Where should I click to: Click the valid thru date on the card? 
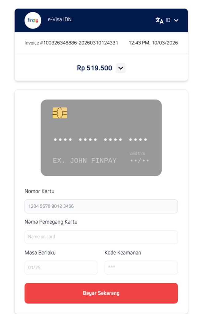(139, 160)
